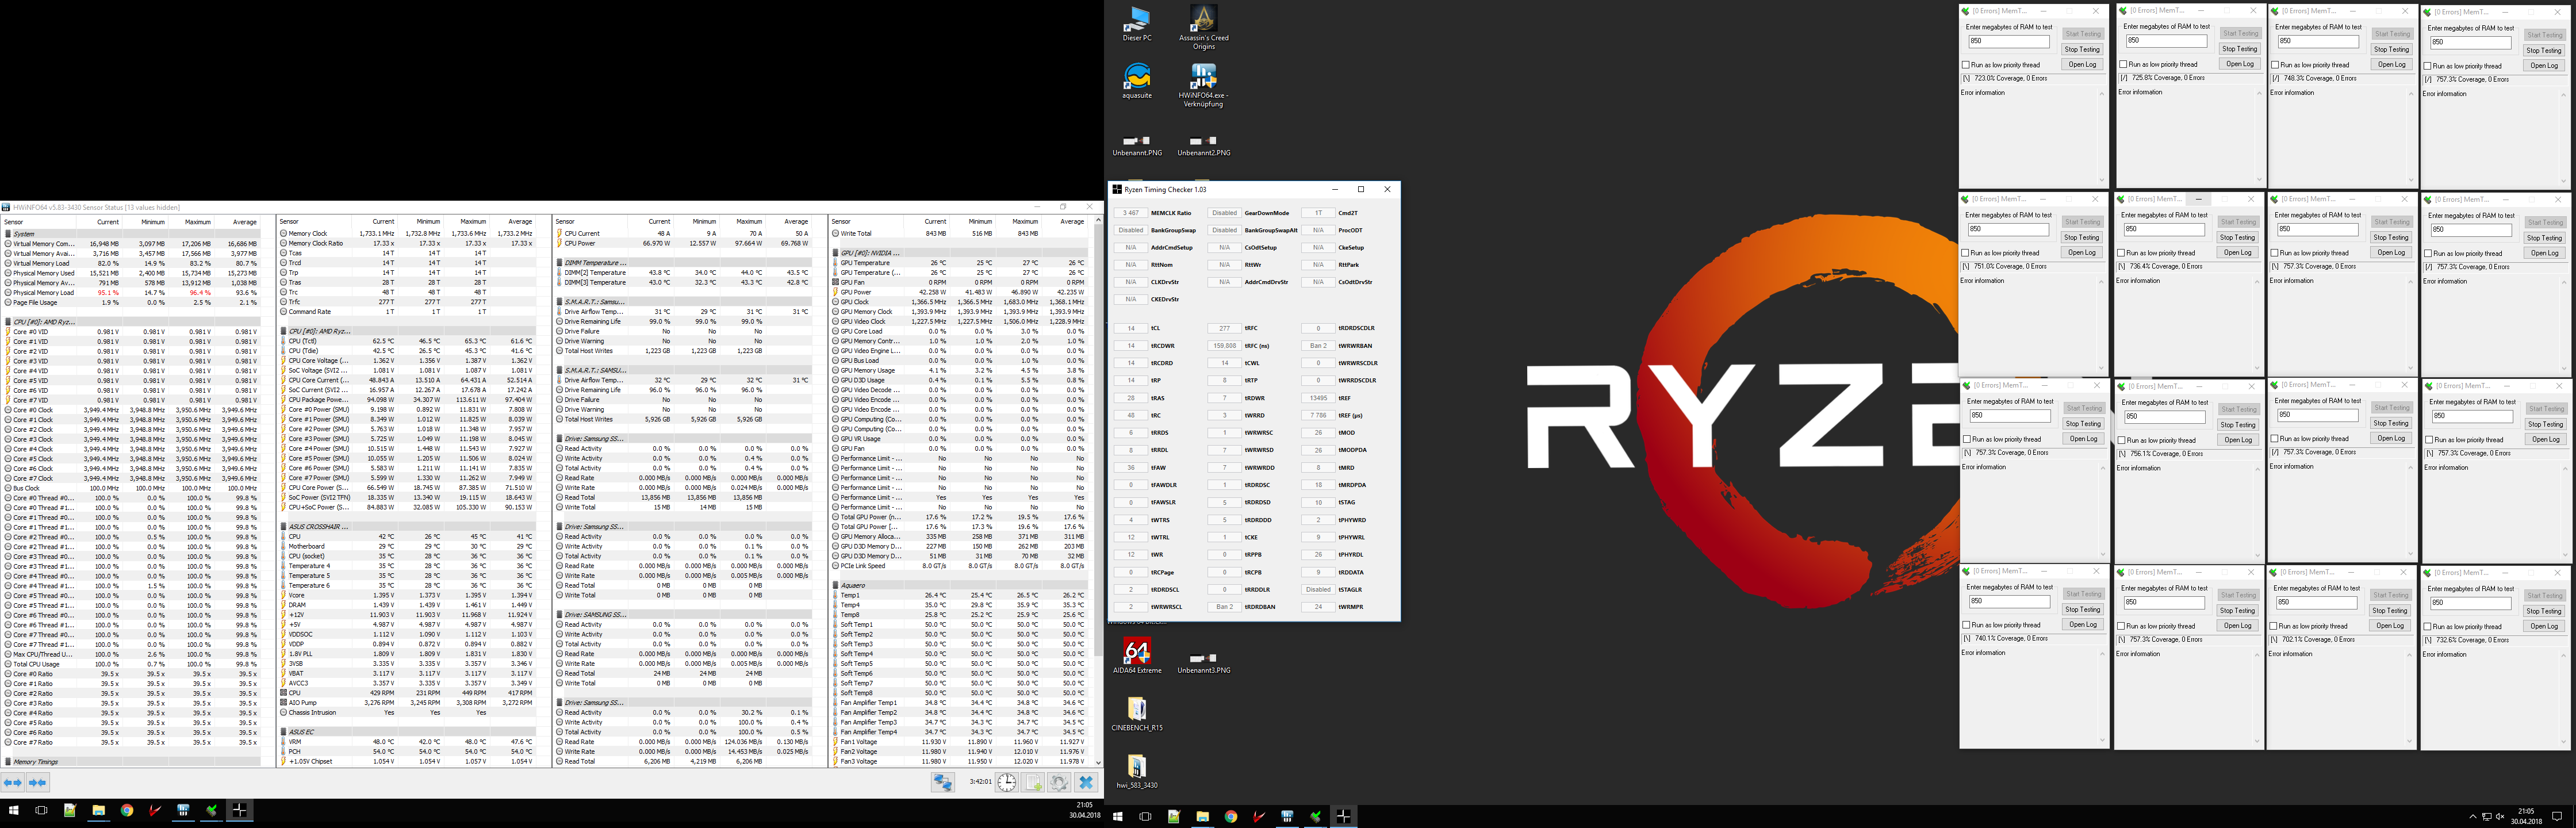
Task: Select the hwi_583_3430 archive on desktop
Action: pyautogui.click(x=1137, y=772)
